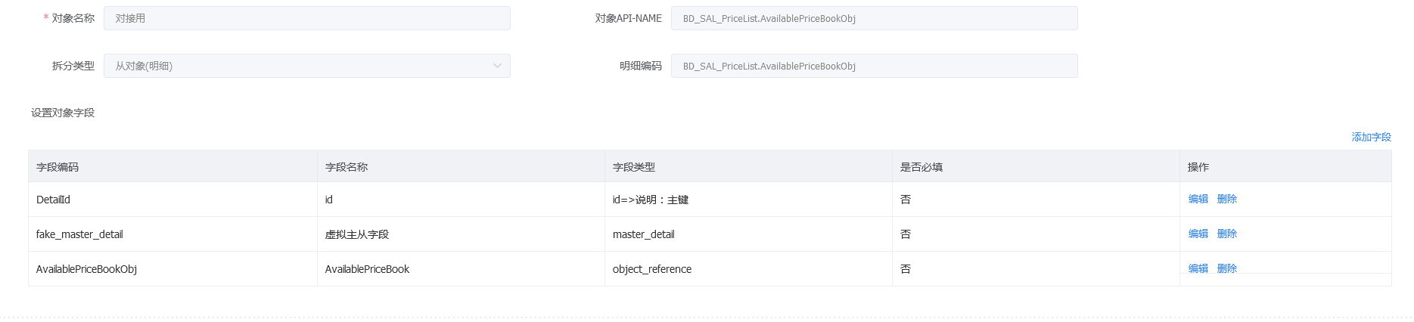
Task: Click the 字段编码 column header
Action: coord(57,167)
